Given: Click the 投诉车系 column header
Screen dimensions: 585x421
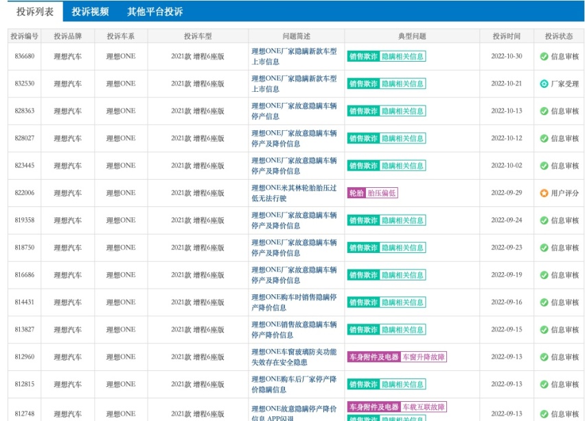Looking at the screenshot, I should pos(121,36).
